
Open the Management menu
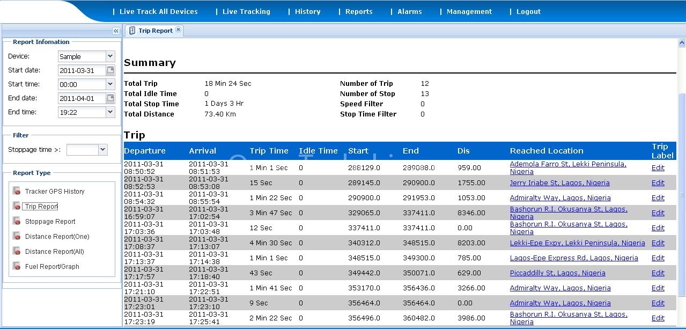[x=469, y=11]
